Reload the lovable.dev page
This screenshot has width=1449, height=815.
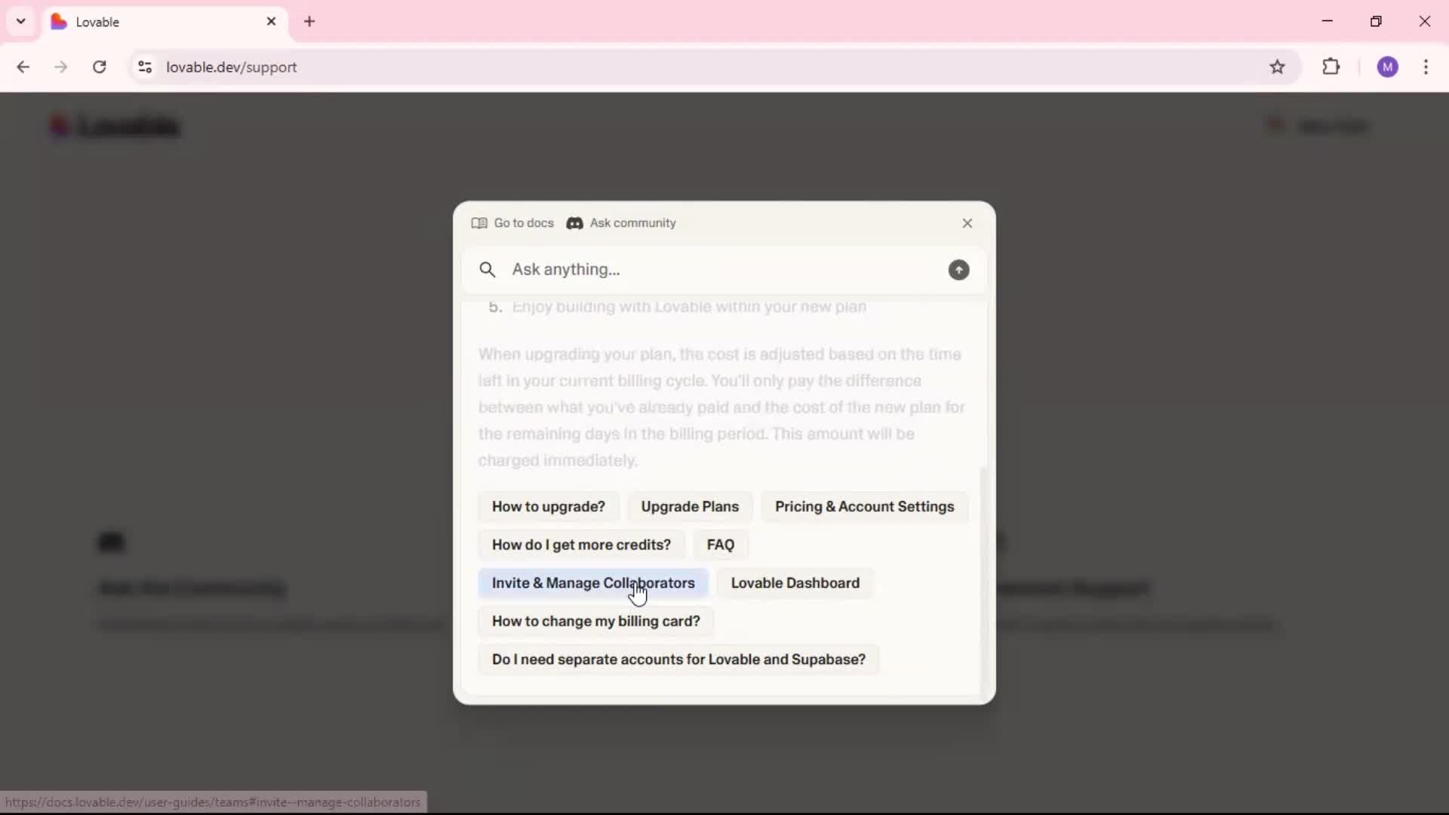(99, 67)
